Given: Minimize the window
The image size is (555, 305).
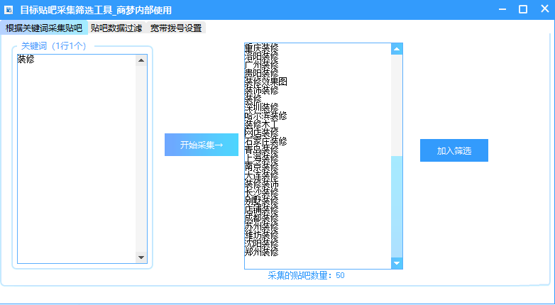Looking at the screenshot, I should pyautogui.click(x=502, y=9).
